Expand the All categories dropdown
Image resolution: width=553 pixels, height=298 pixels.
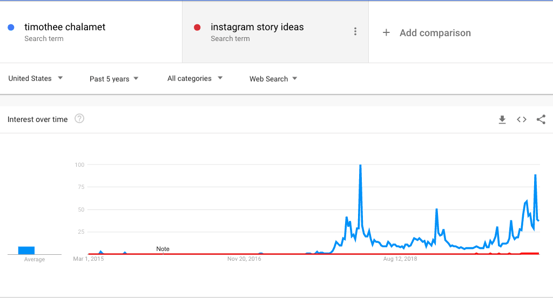(x=195, y=78)
